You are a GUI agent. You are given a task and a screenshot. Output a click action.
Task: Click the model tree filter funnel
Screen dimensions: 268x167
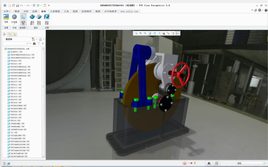pos(39,43)
